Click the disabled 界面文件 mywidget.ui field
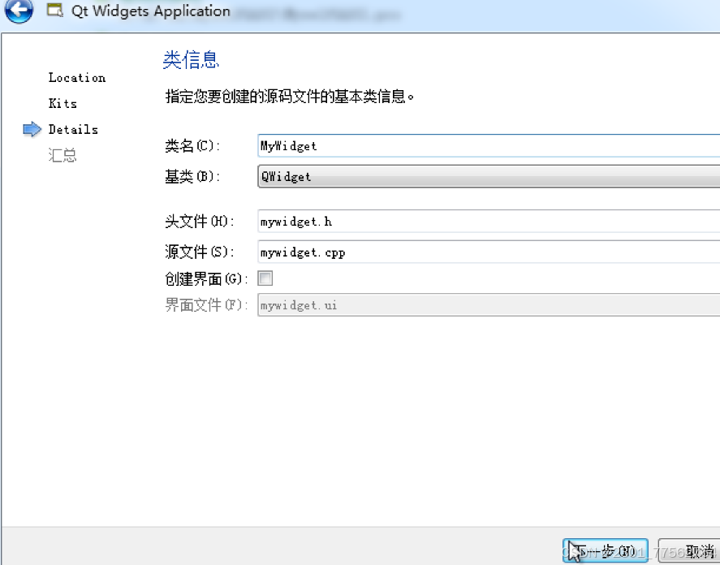This screenshot has height=565, width=720. (x=489, y=305)
